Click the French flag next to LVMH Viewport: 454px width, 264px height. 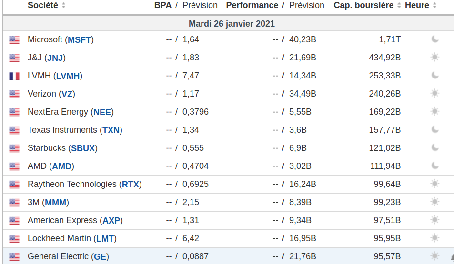click(x=14, y=76)
